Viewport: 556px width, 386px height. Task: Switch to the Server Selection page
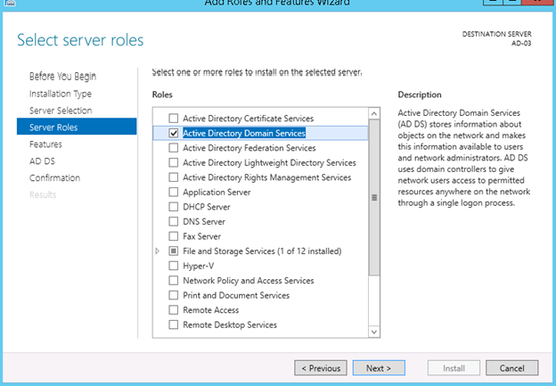pos(61,111)
